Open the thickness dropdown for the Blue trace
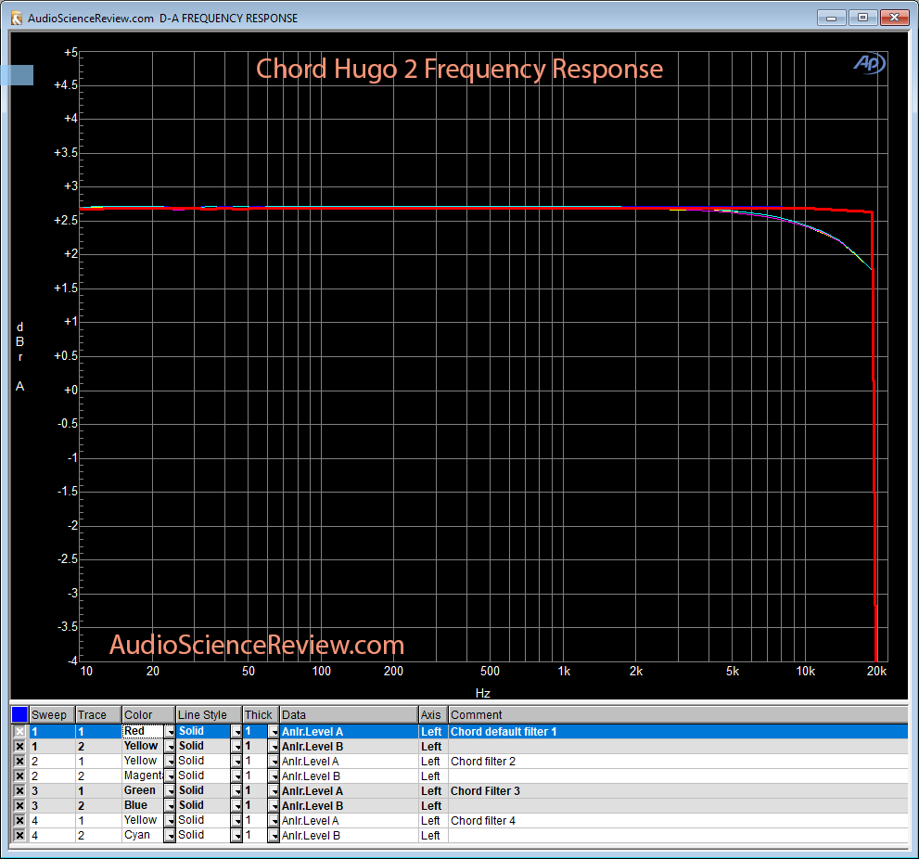This screenshot has height=859, width=919. [x=274, y=805]
